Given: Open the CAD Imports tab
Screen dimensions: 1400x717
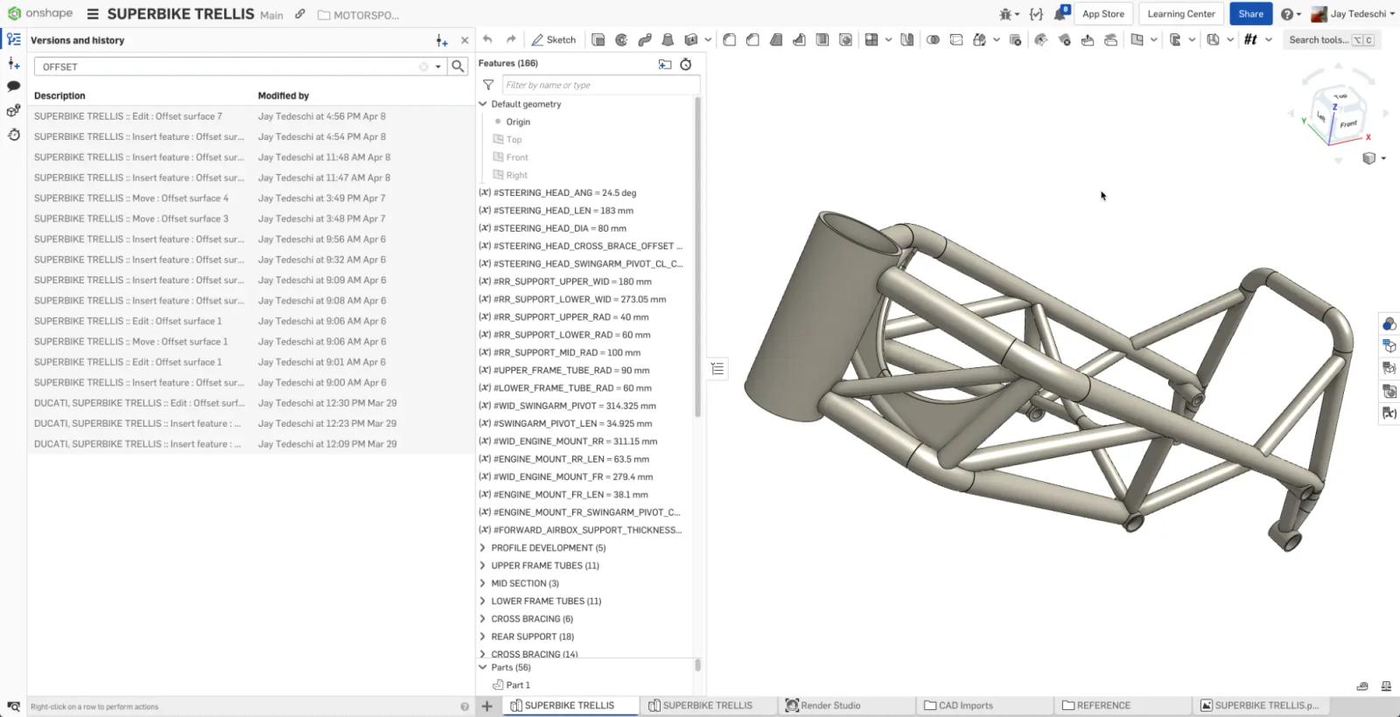Looking at the screenshot, I should coord(958,706).
